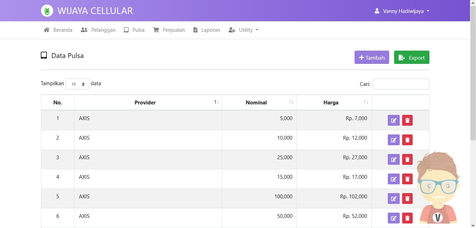Go to the Beranda page

tap(58, 30)
